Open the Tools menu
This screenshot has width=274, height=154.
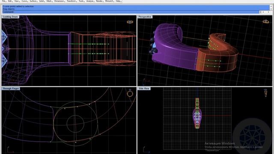(81, 1)
